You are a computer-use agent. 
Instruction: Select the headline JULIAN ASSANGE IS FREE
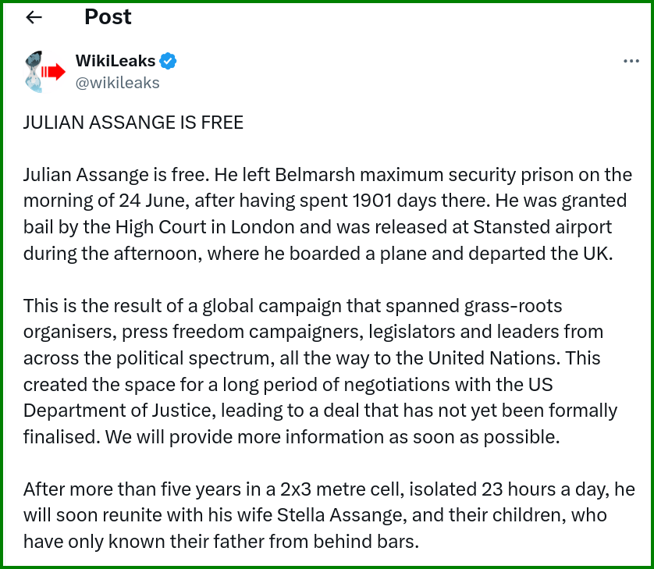pos(133,123)
